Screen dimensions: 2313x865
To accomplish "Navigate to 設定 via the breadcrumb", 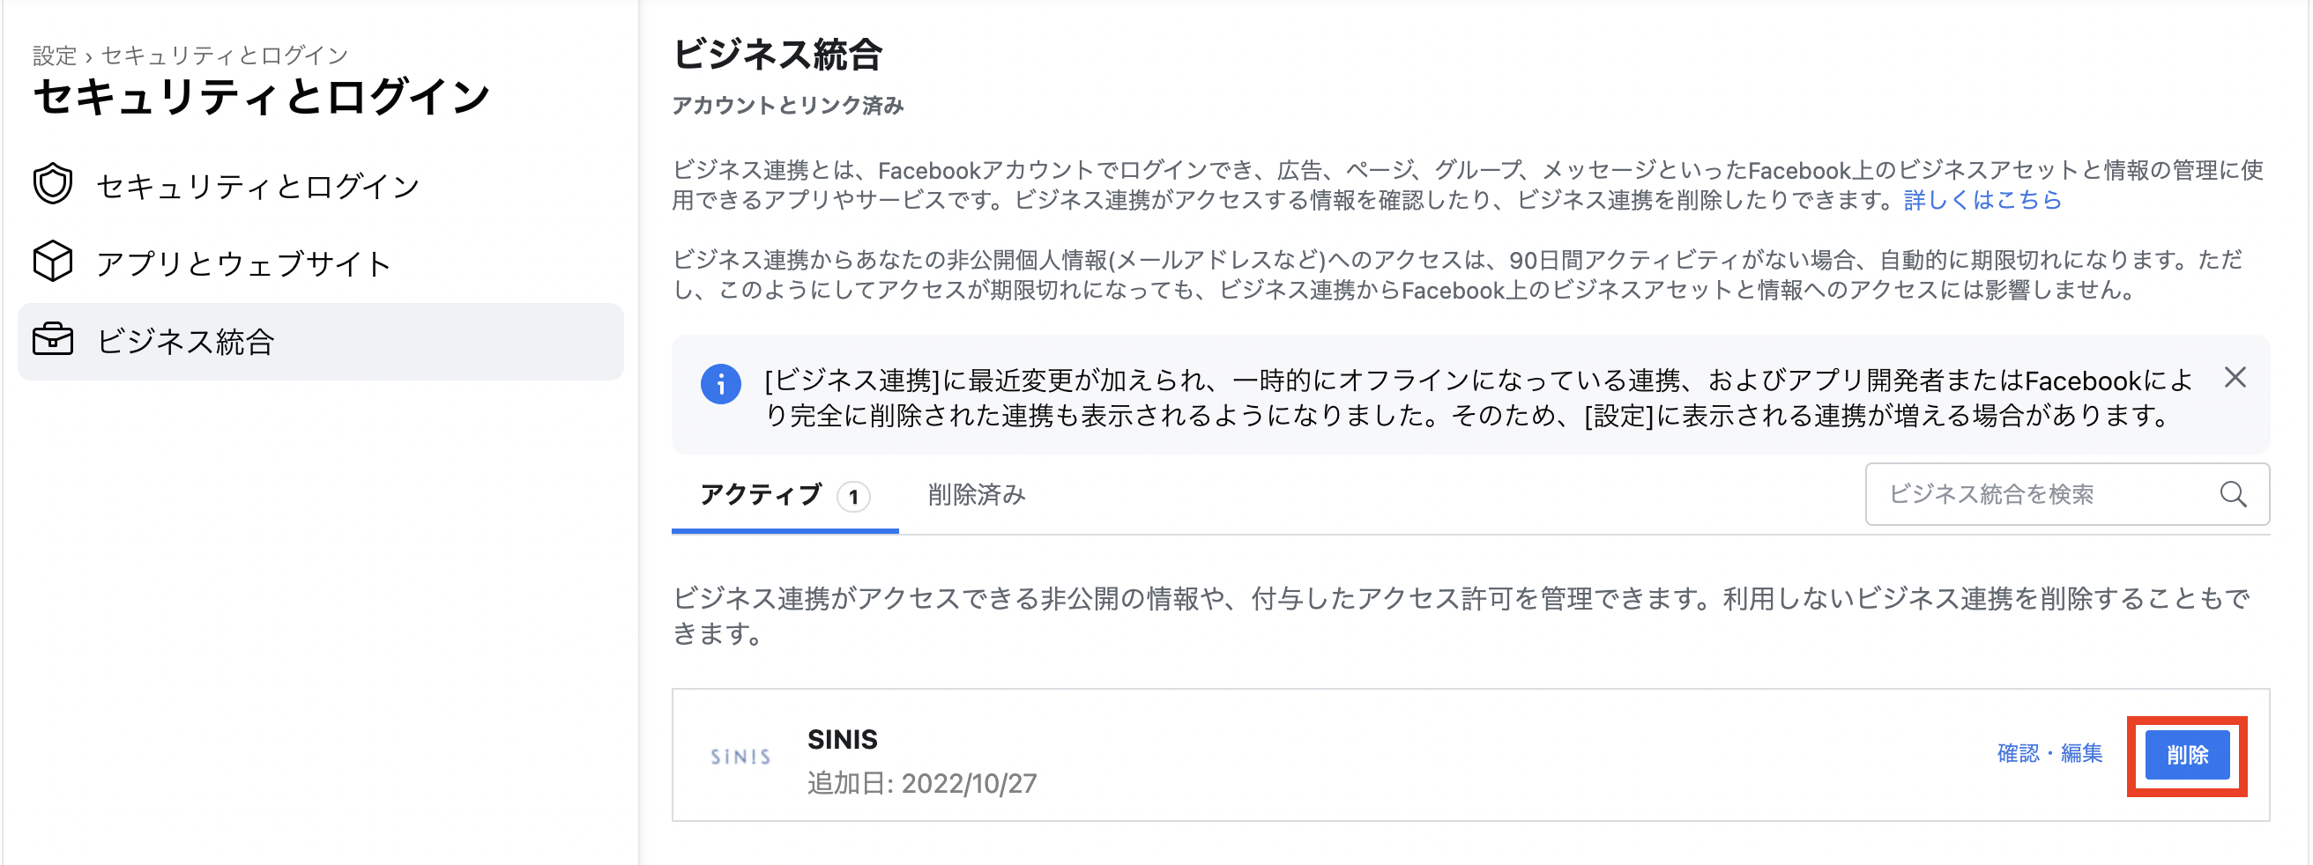I will pos(55,55).
